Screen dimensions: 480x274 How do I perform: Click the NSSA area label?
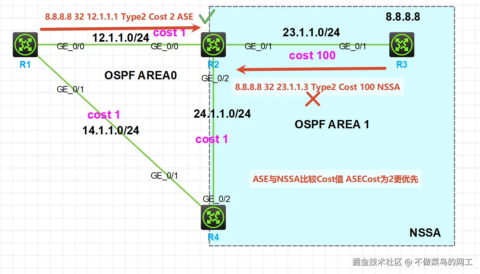click(425, 233)
